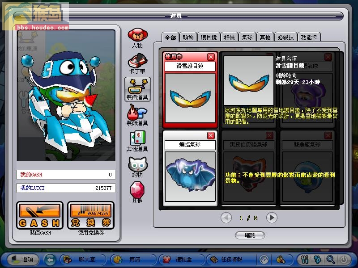The width and height of the screenshot is (358, 268).
Task: Click the back arrow in bottom bar
Action: (50, 260)
